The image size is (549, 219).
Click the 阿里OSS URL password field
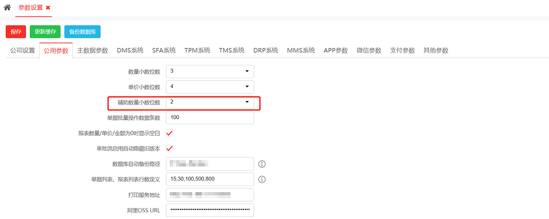pyautogui.click(x=210, y=210)
